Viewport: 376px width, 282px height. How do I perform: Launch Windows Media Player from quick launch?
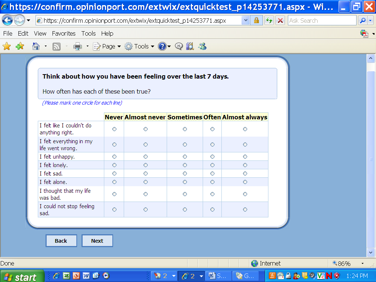(x=106, y=276)
